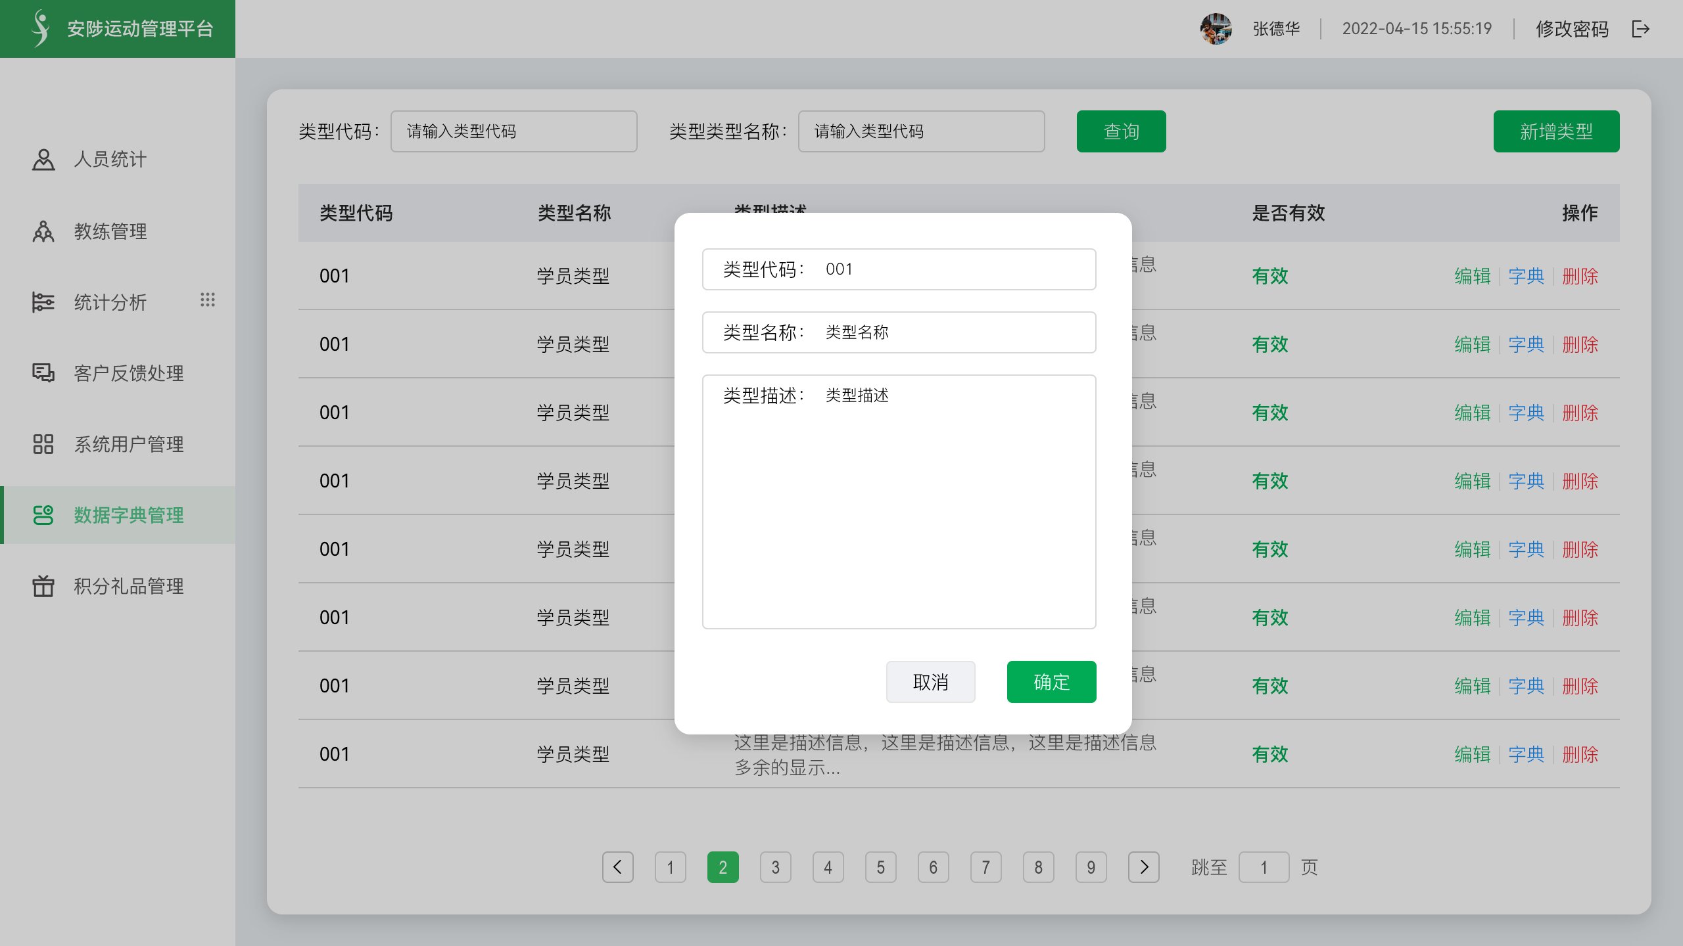Screen dimensions: 1683x946
Task: Click the user avatar picture
Action: tap(1216, 29)
